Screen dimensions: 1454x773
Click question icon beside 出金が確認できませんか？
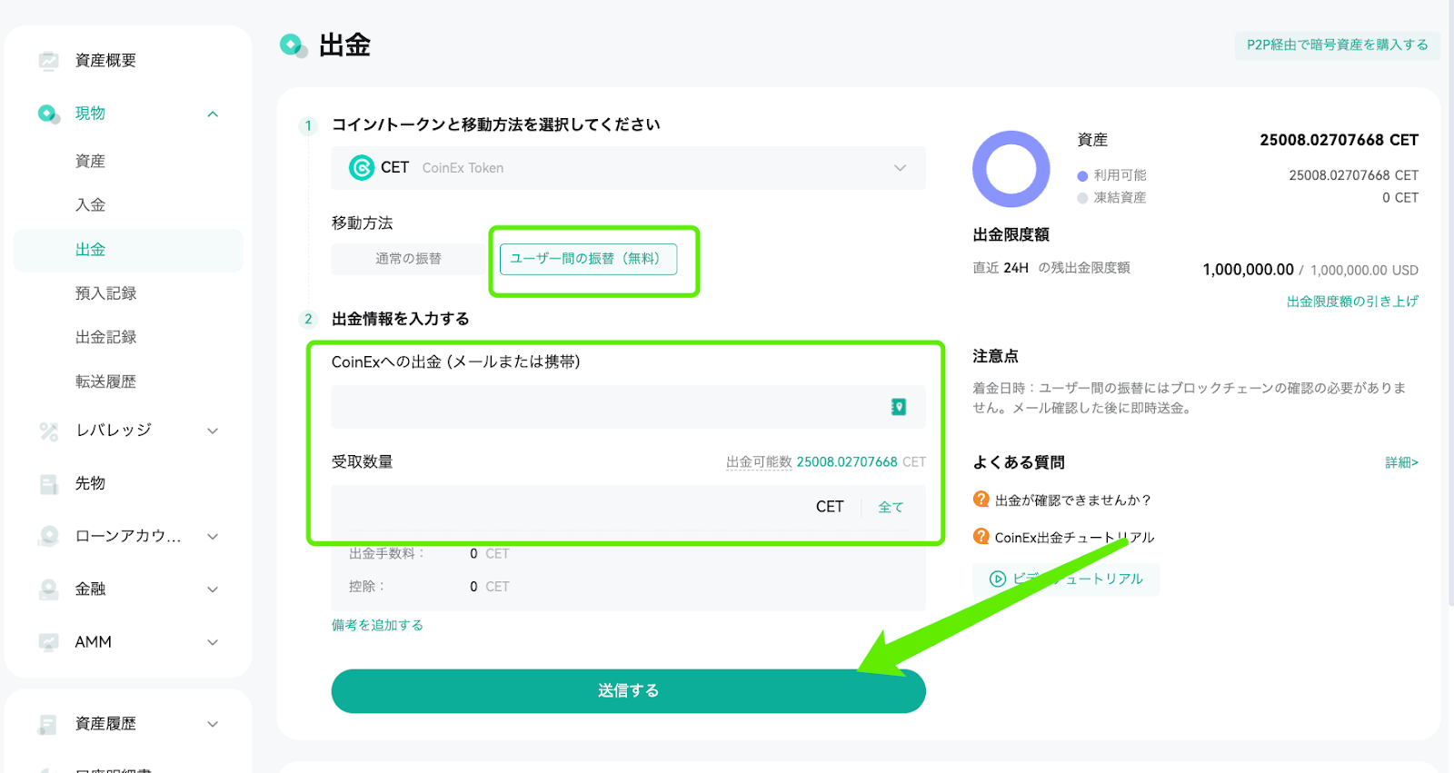click(981, 500)
